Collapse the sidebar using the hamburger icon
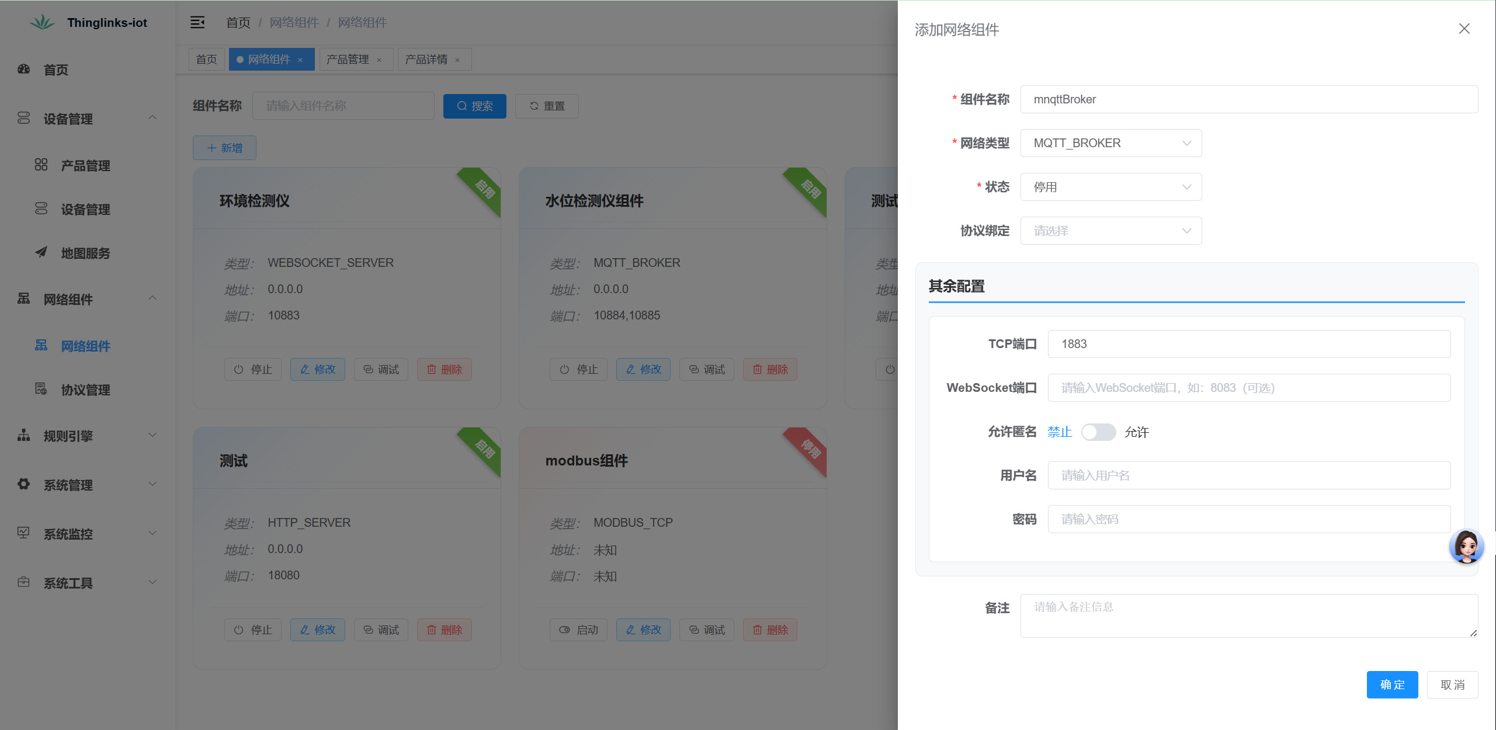This screenshot has width=1496, height=730. [197, 22]
